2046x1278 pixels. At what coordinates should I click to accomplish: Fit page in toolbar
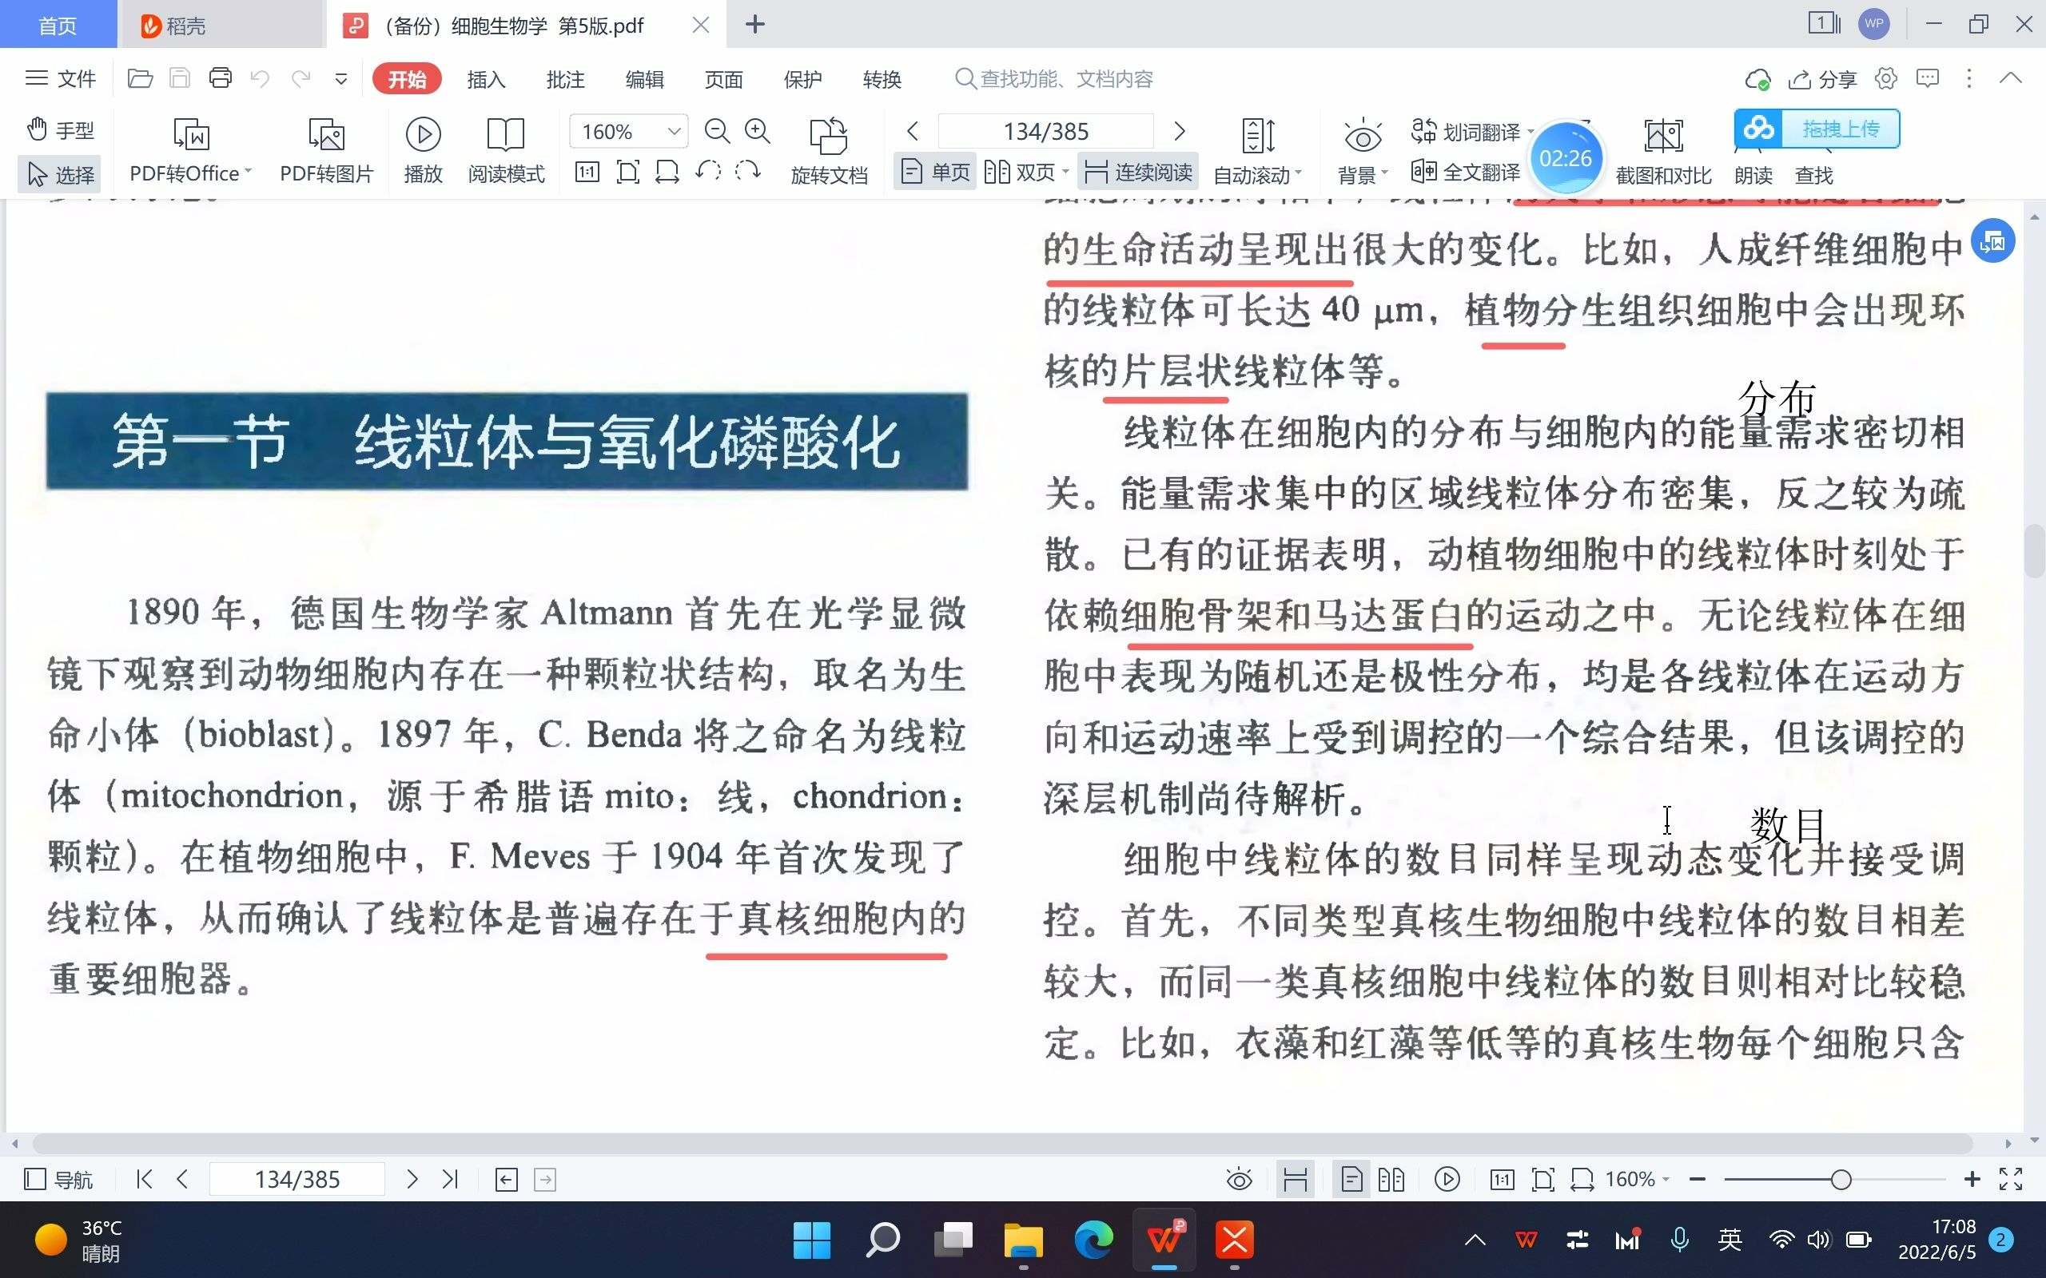(627, 173)
